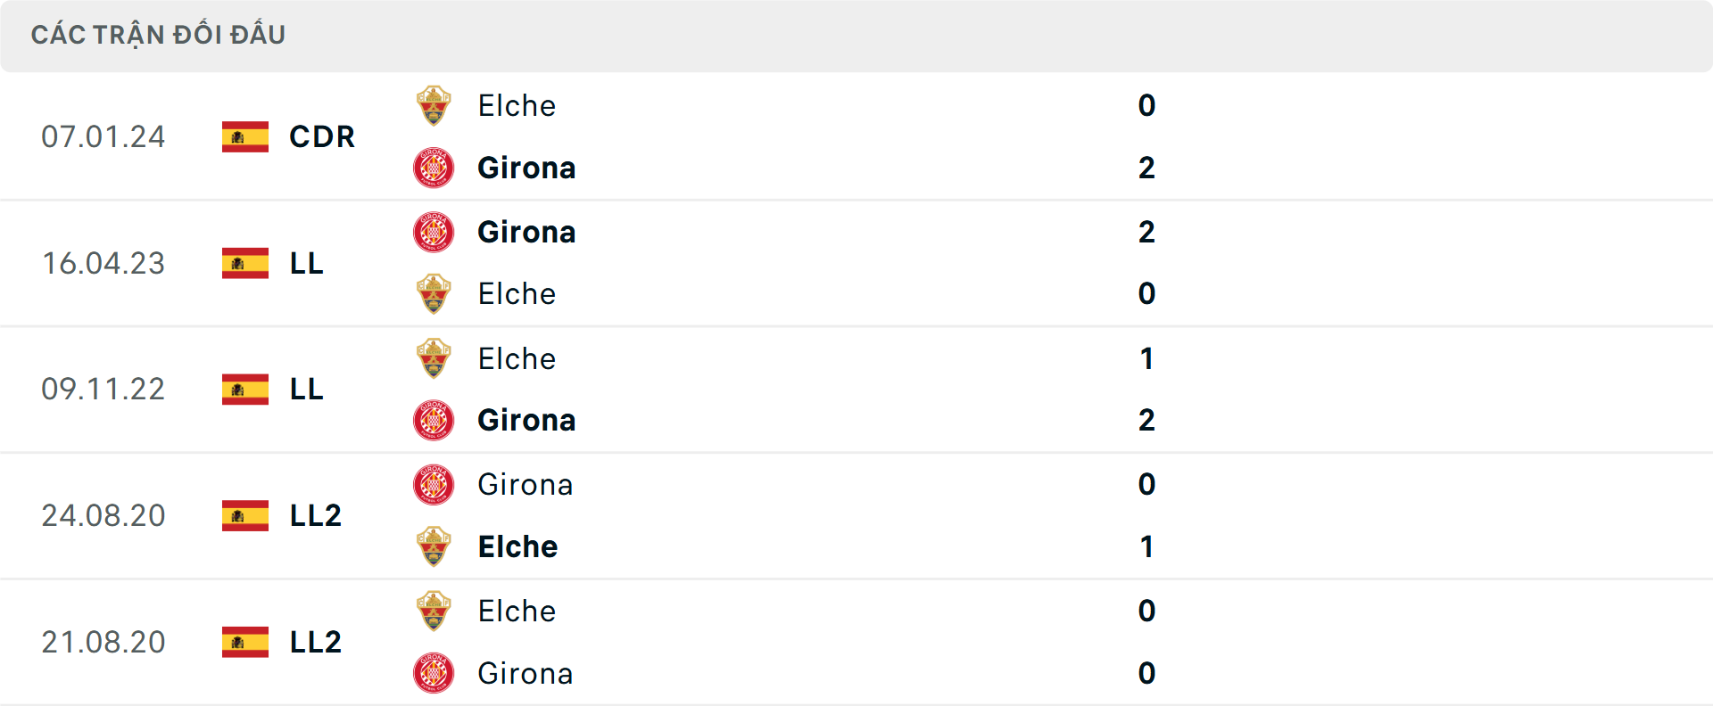Viewport: 1713px width, 706px height.
Task: Click the score 2 for Girona in the 09.11.22 game
Action: pyautogui.click(x=1147, y=420)
